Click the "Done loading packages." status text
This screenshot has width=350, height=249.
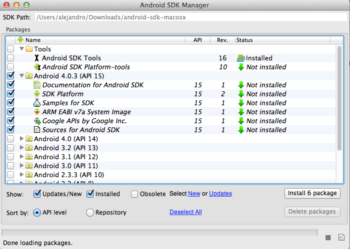point(37,243)
